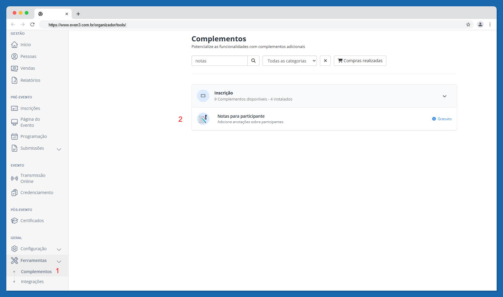Collapse the Ferramentas submenu chevron
Screen dimensions: 503x297
59,261
